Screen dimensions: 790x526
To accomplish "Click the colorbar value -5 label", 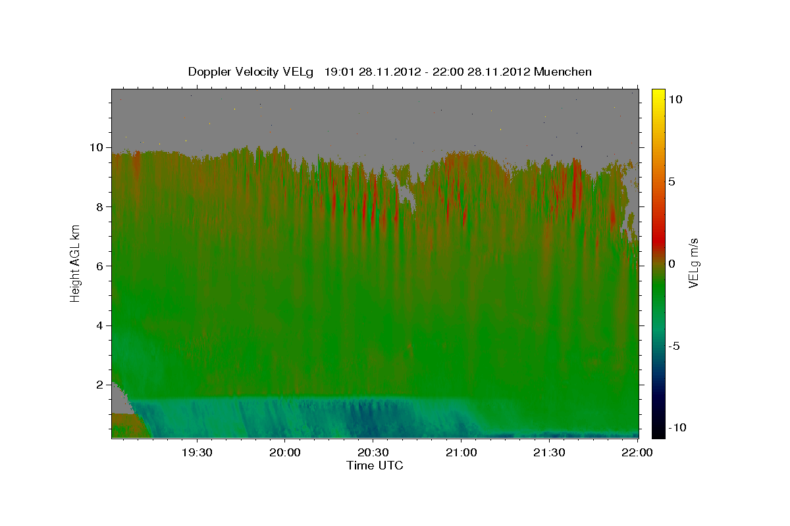I will (674, 346).
